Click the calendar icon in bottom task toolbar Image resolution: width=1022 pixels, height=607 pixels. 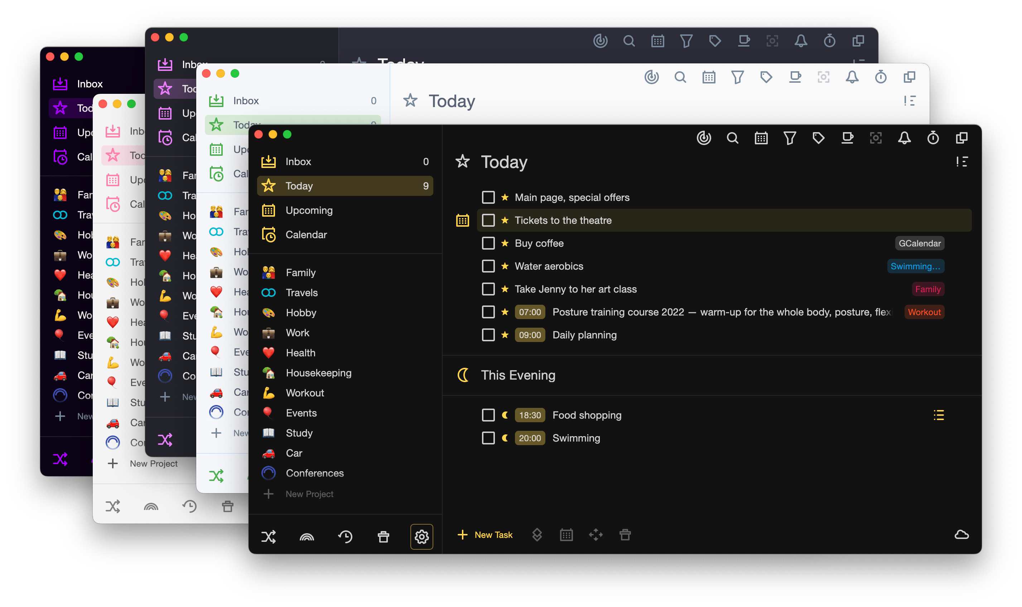pos(566,535)
